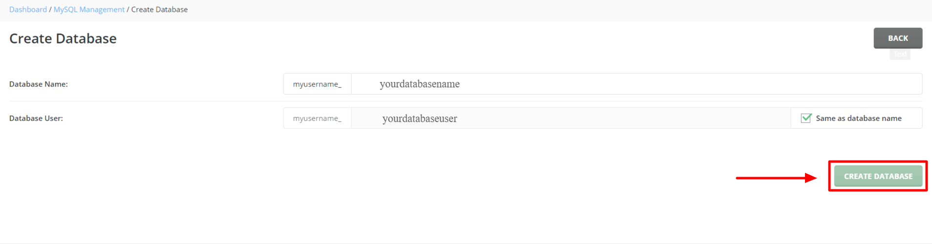Image resolution: width=932 pixels, height=244 pixels.
Task: Open MySQL Management breadcrumb link
Action: click(89, 9)
